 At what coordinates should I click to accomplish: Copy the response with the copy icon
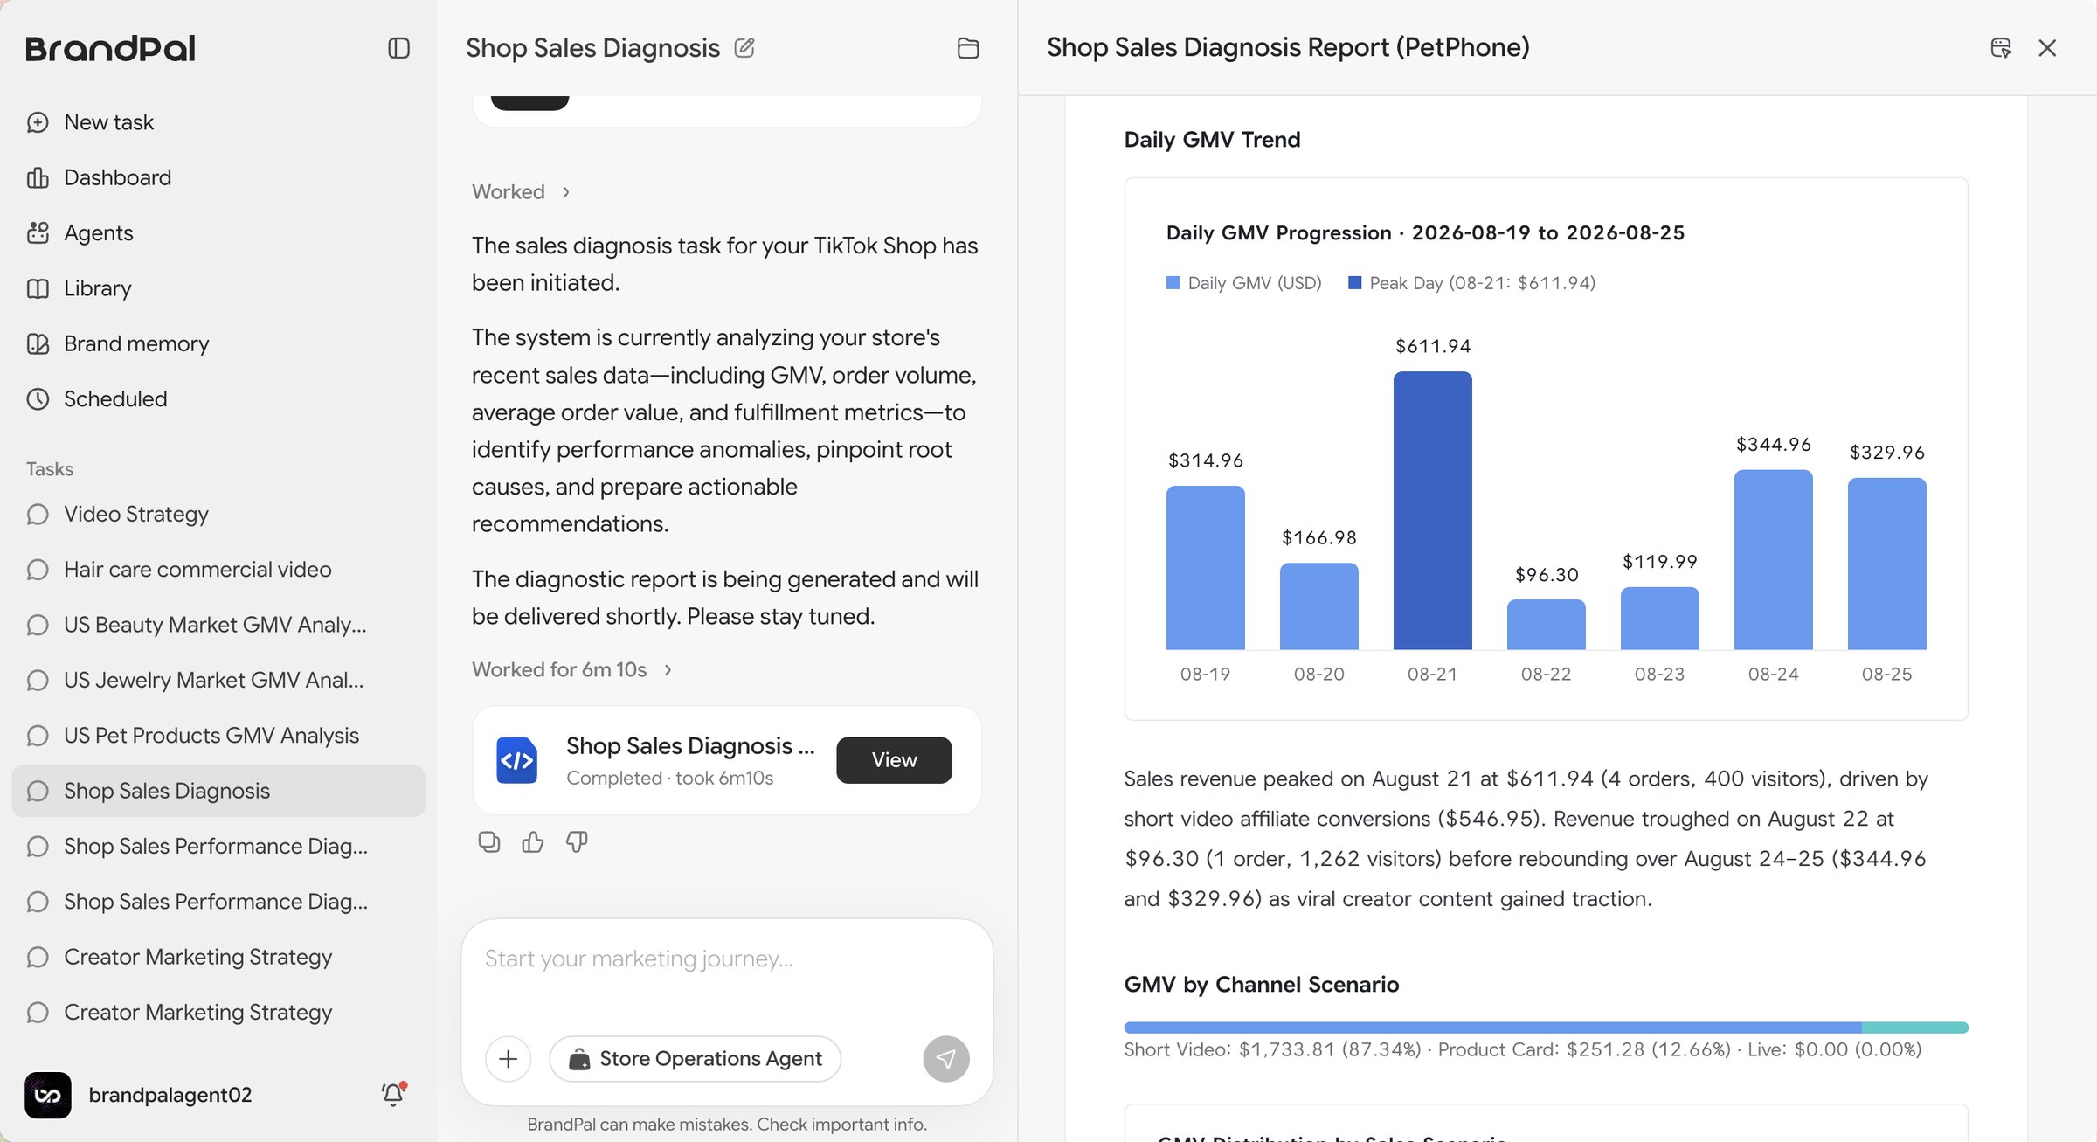[489, 841]
